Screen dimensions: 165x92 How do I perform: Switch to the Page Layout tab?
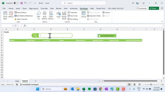[x=34, y=8]
